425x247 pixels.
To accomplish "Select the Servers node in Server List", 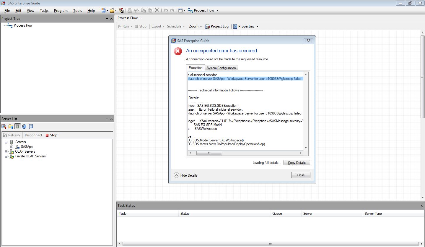I will coord(20,142).
